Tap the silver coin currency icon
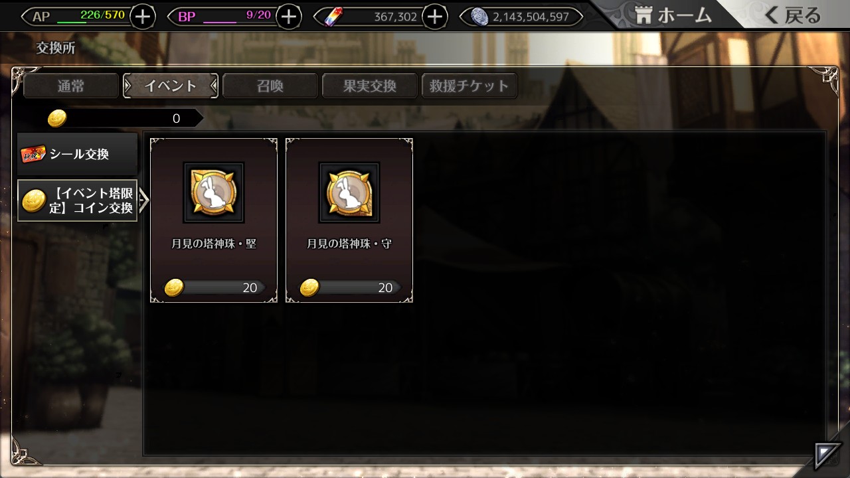The height and width of the screenshot is (478, 850). [479, 17]
